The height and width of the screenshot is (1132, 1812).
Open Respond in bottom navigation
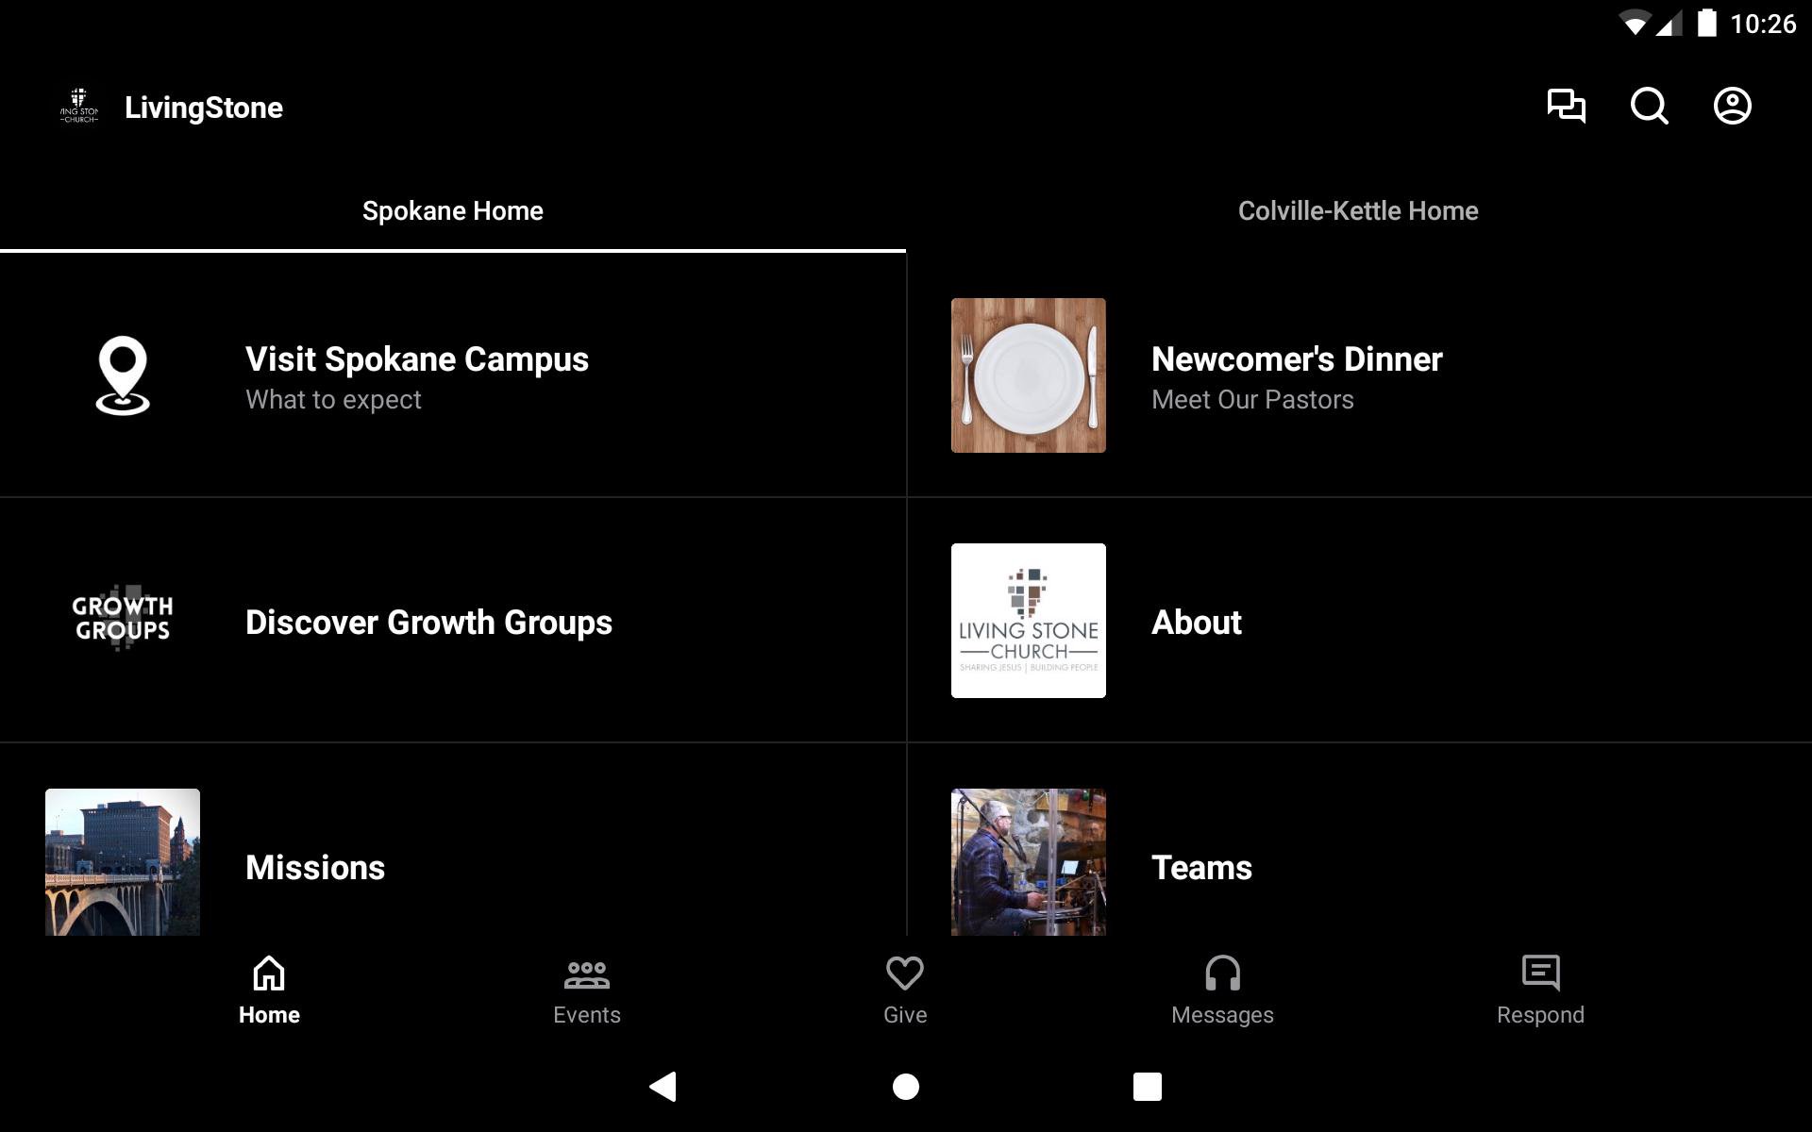pos(1540,990)
